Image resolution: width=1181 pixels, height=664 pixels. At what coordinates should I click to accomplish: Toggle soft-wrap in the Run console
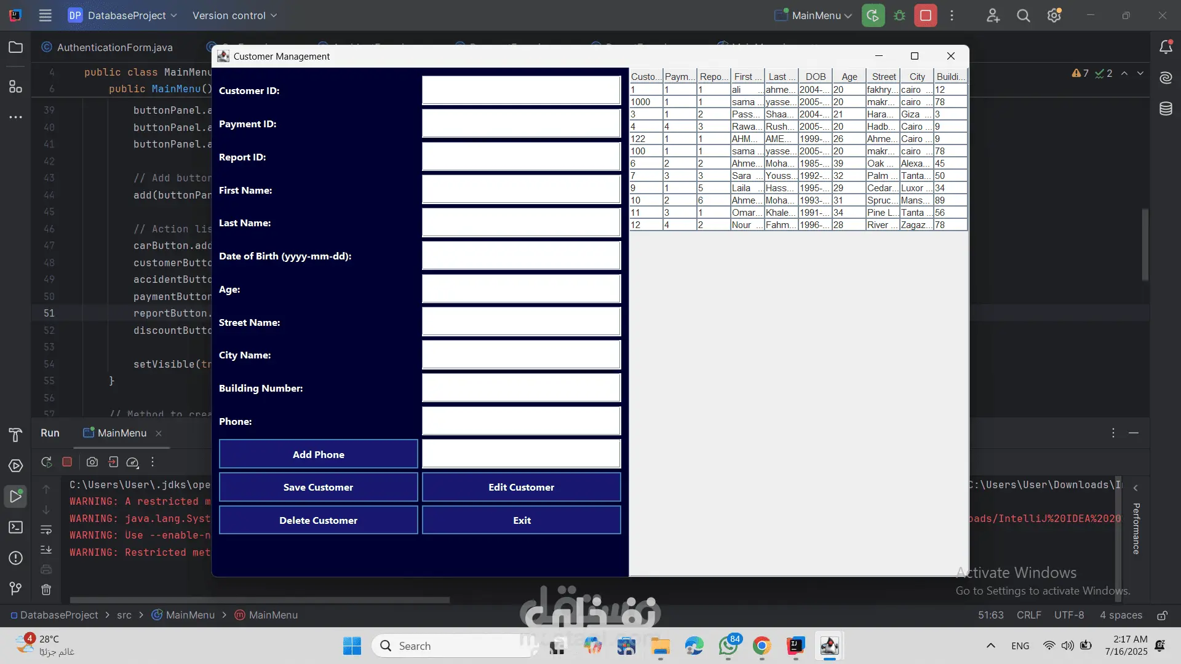pos(46,529)
